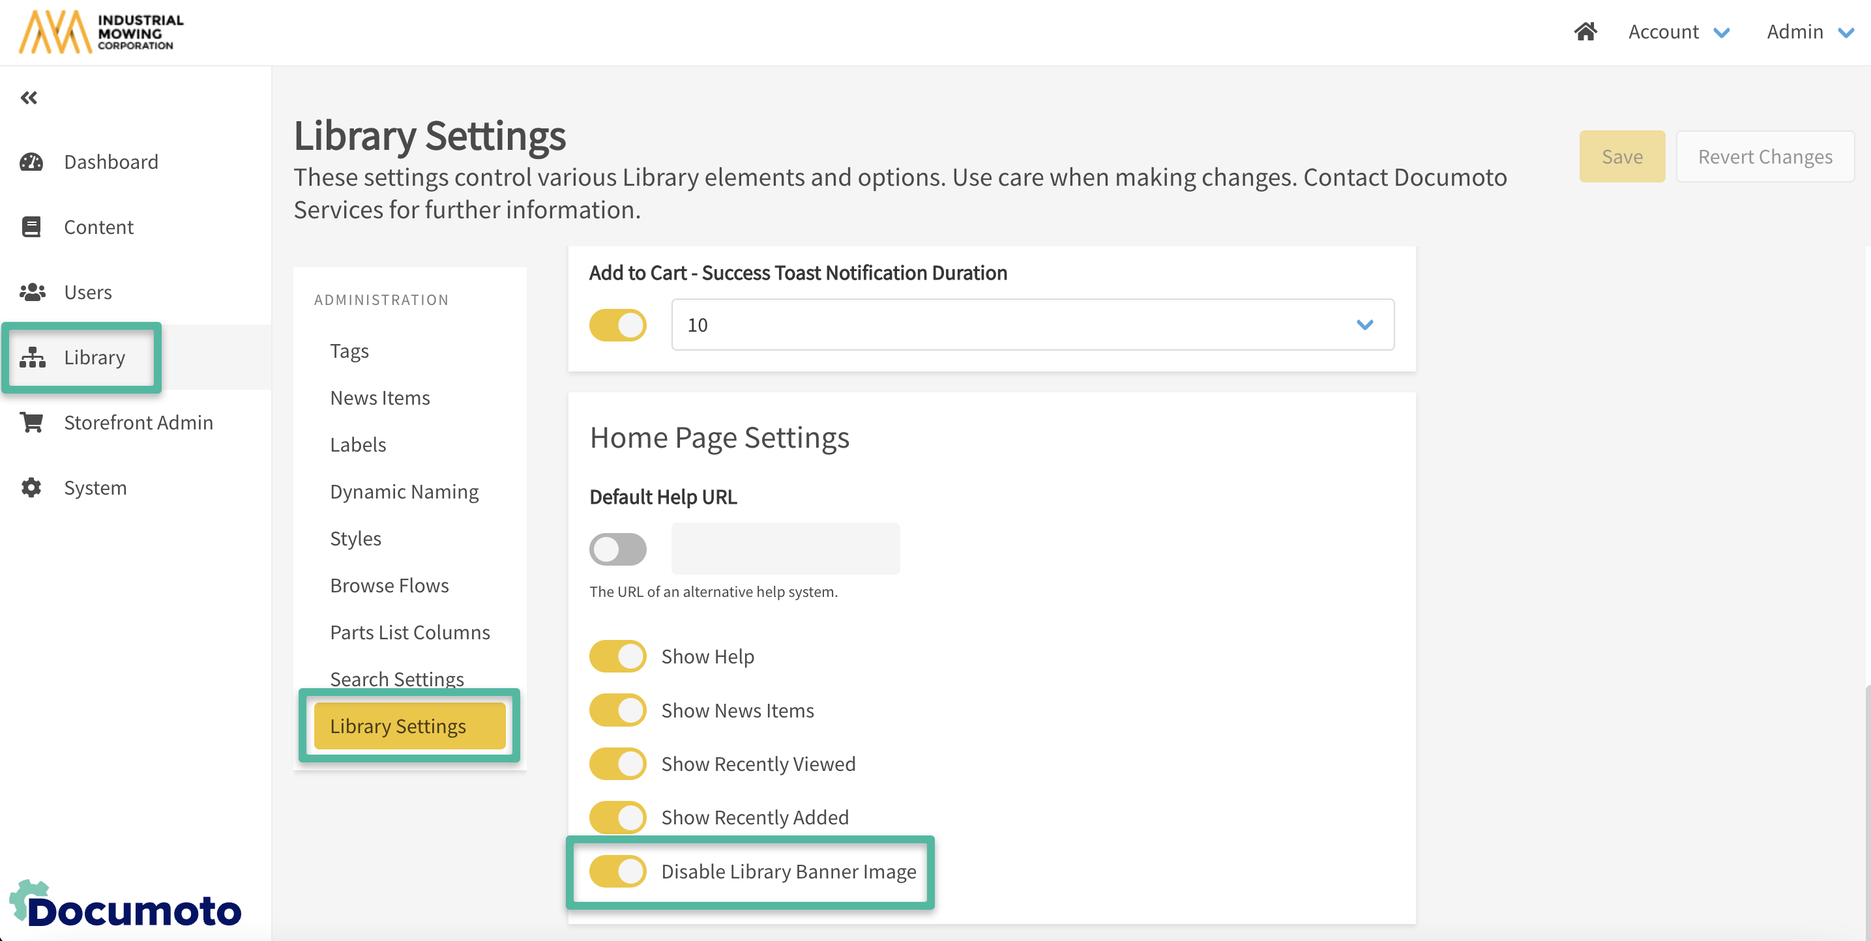Select Parts List Columns menu item
This screenshot has width=1871, height=941.
[x=409, y=631]
